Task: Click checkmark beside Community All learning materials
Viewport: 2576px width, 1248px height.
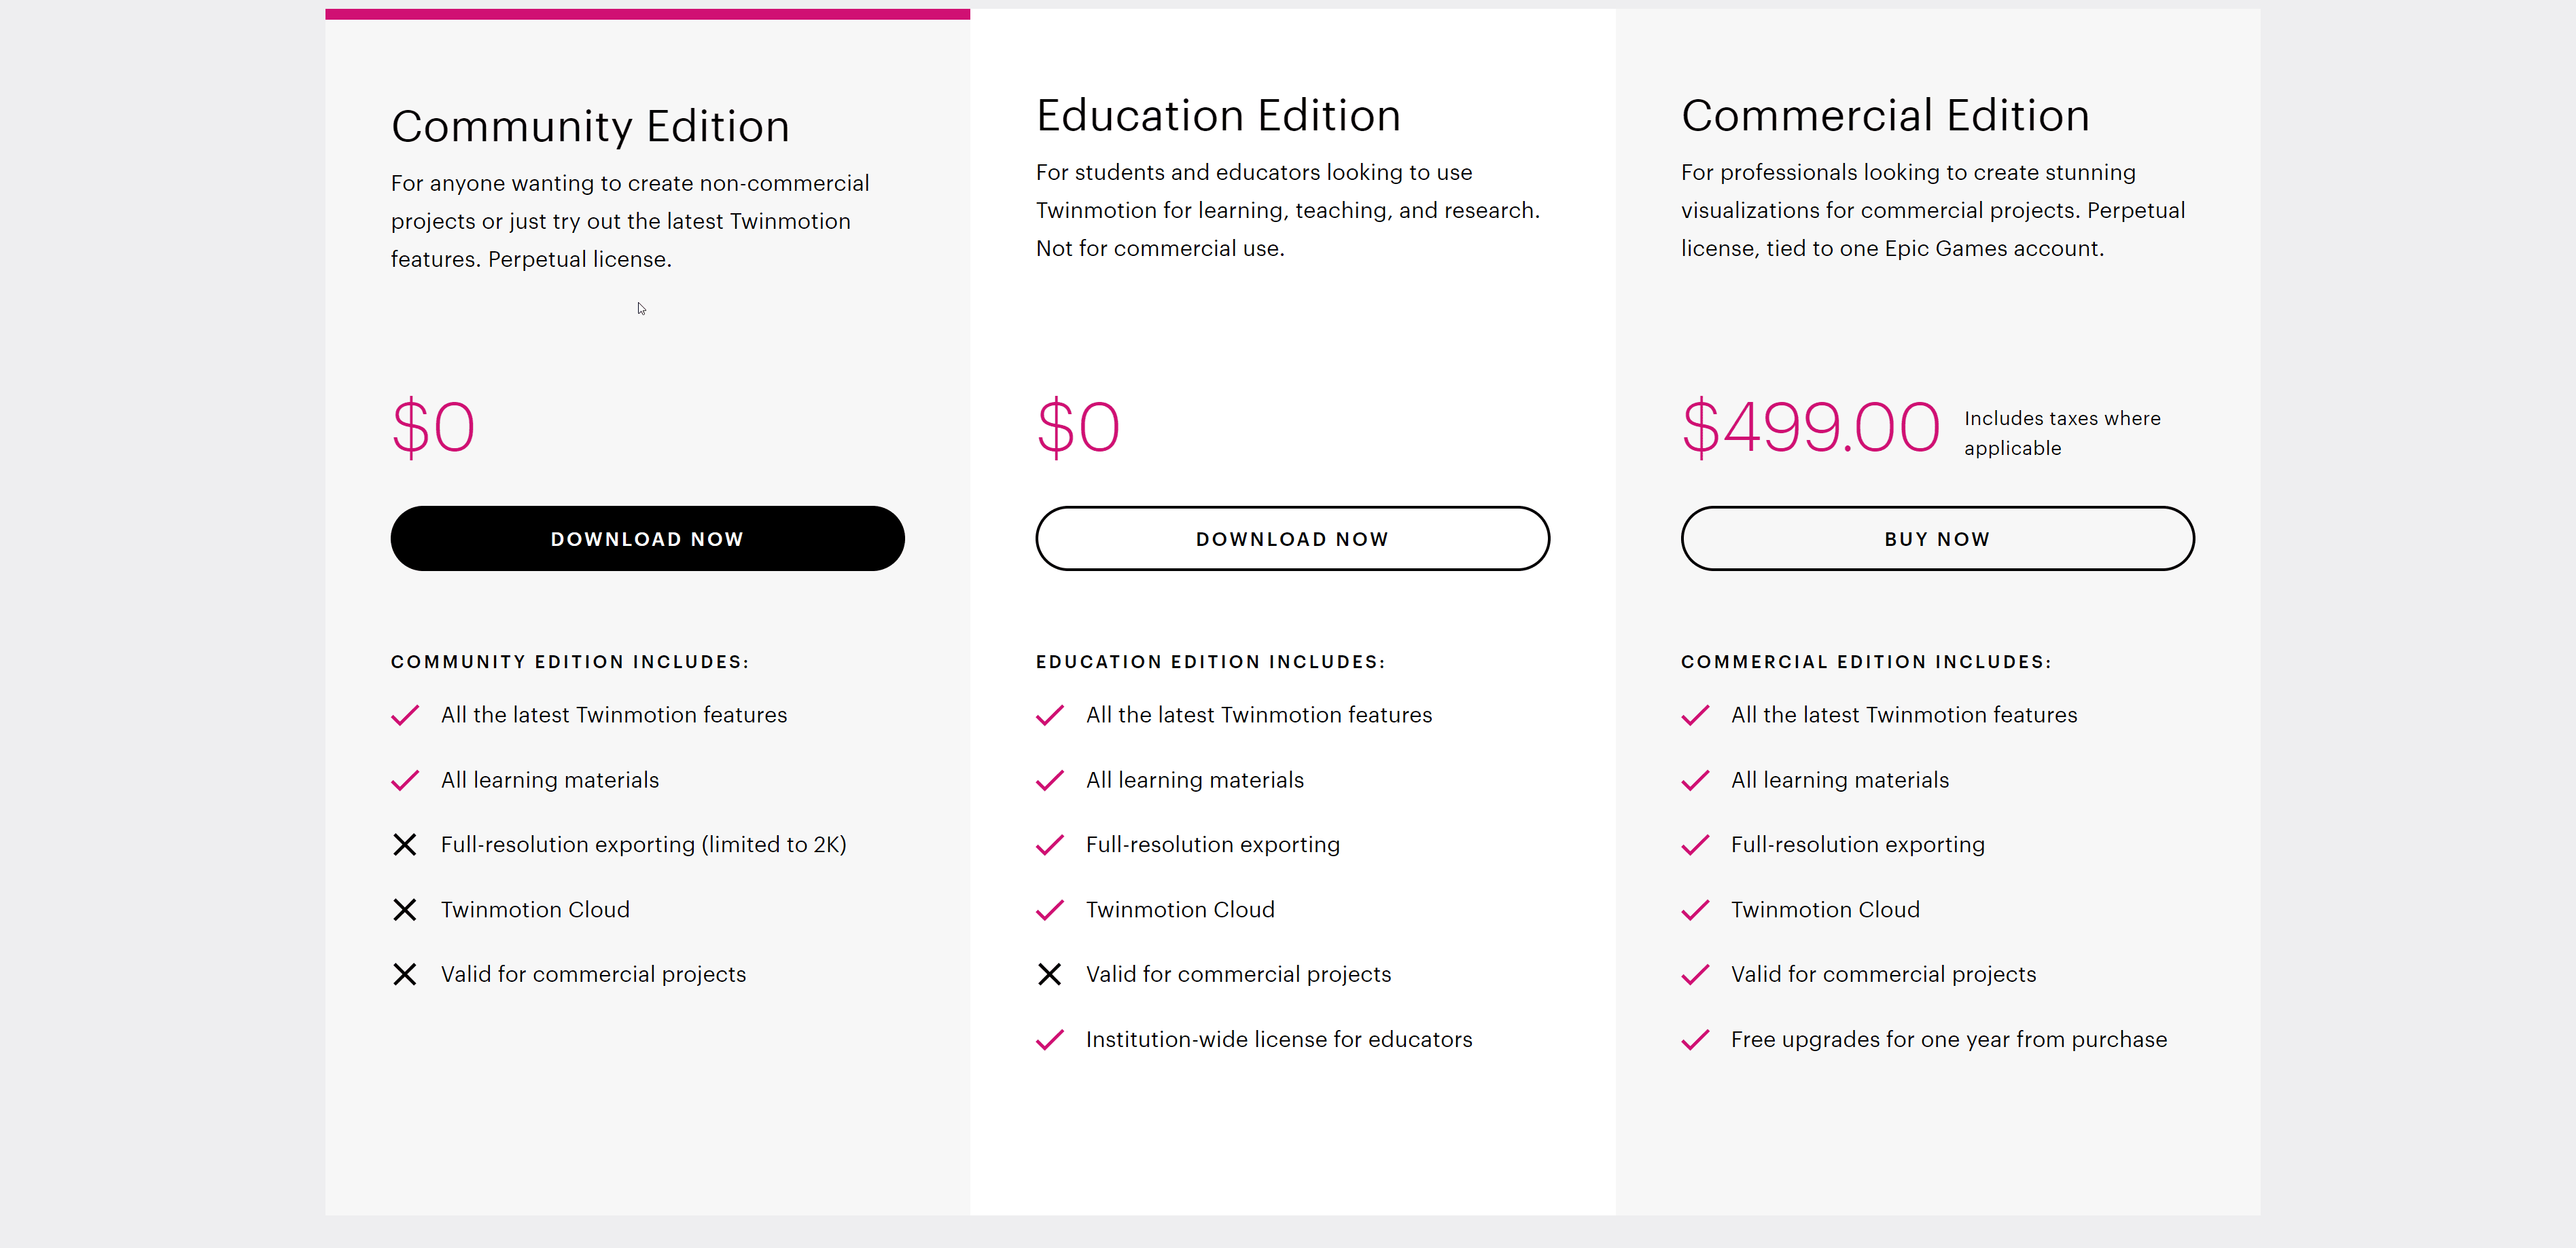Action: point(405,780)
